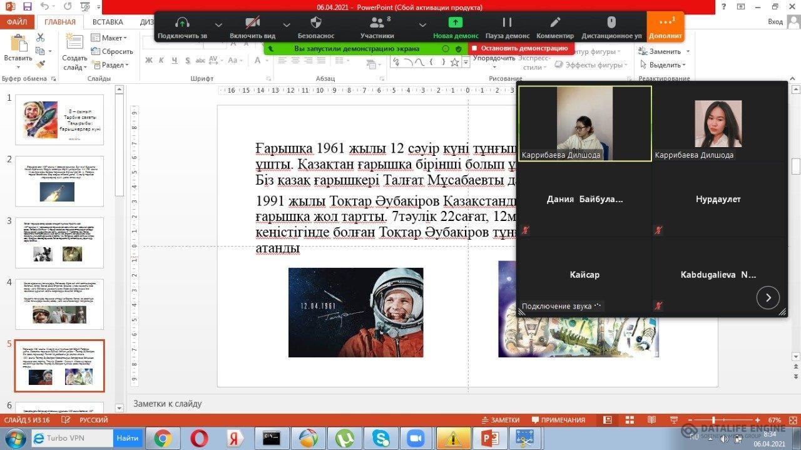Click Остановить демонстрацию to stop sharing

click(520, 48)
